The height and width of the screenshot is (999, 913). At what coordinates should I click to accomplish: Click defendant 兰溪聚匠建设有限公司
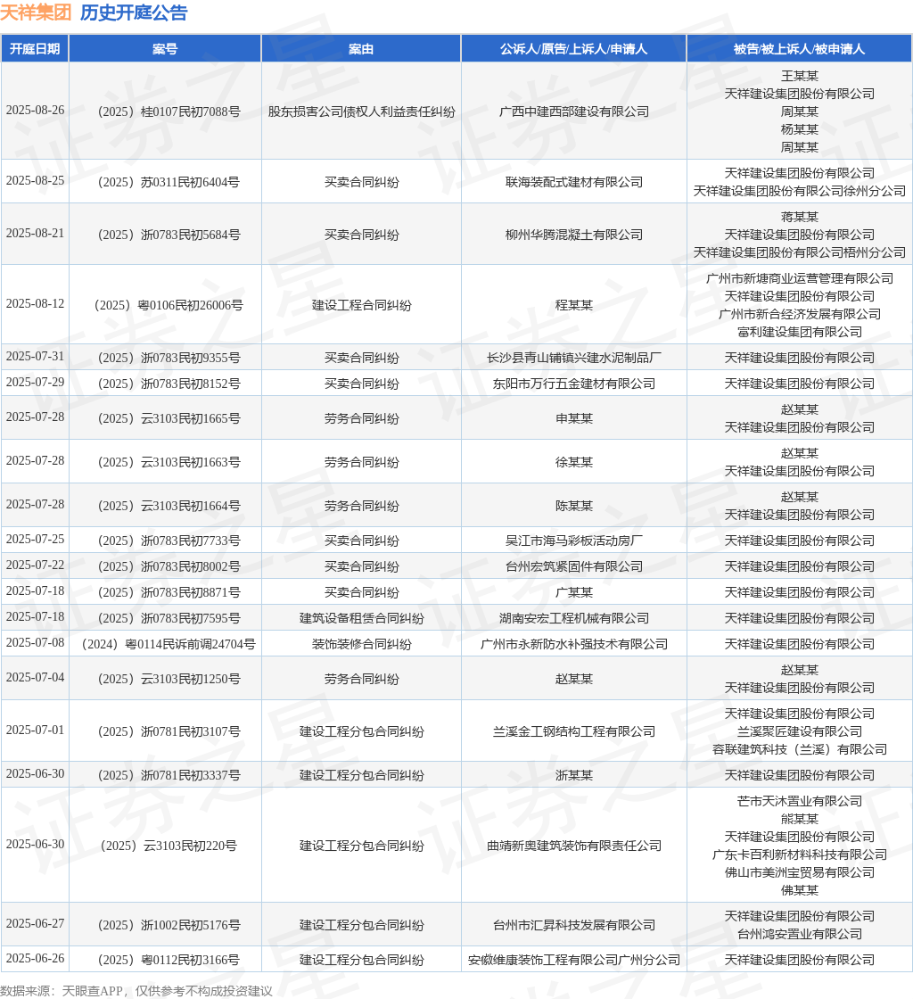point(799,732)
